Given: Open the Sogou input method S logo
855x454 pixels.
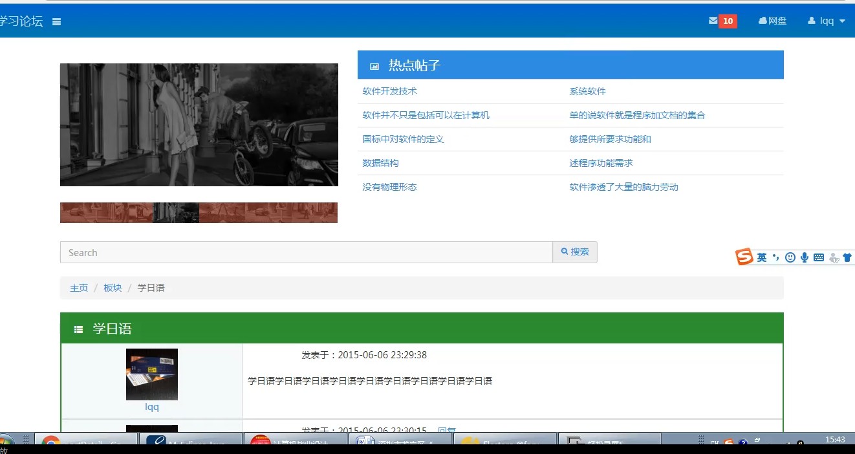Looking at the screenshot, I should click(744, 257).
